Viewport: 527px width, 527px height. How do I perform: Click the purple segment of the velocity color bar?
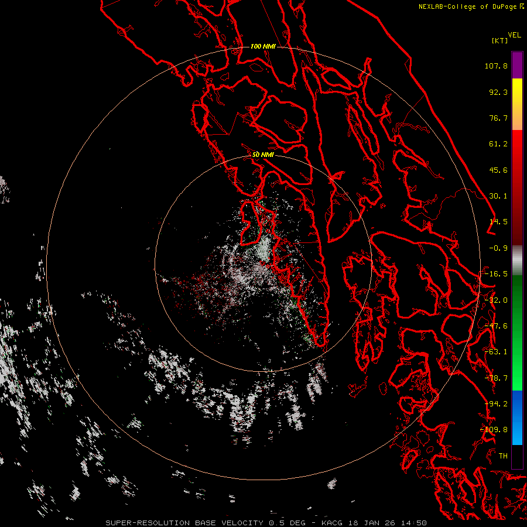[517, 66]
